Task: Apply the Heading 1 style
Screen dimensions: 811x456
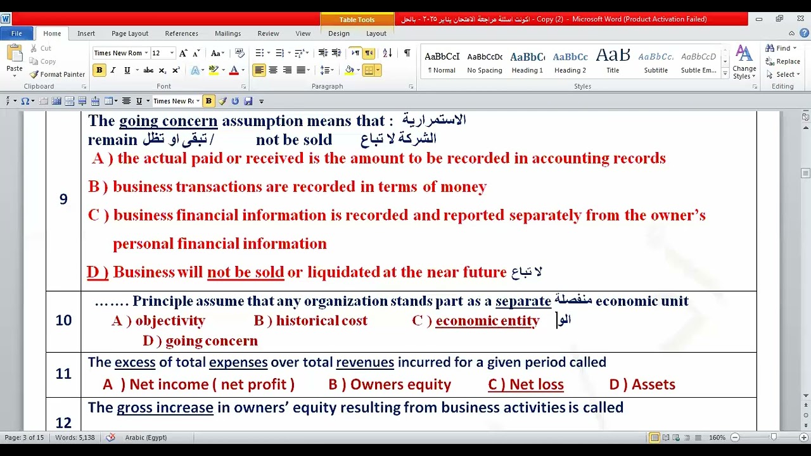Action: click(527, 62)
